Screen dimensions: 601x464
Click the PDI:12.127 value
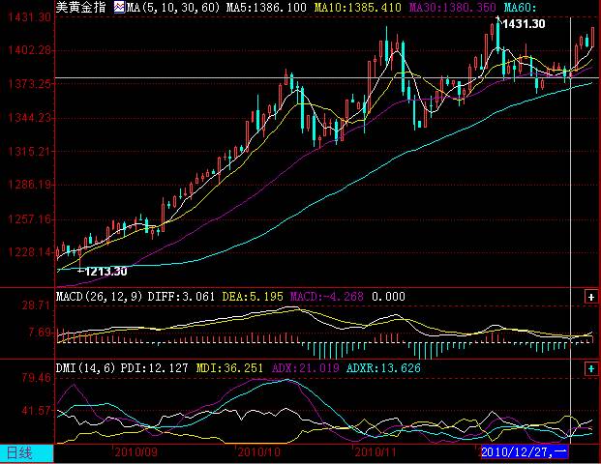pos(154,368)
